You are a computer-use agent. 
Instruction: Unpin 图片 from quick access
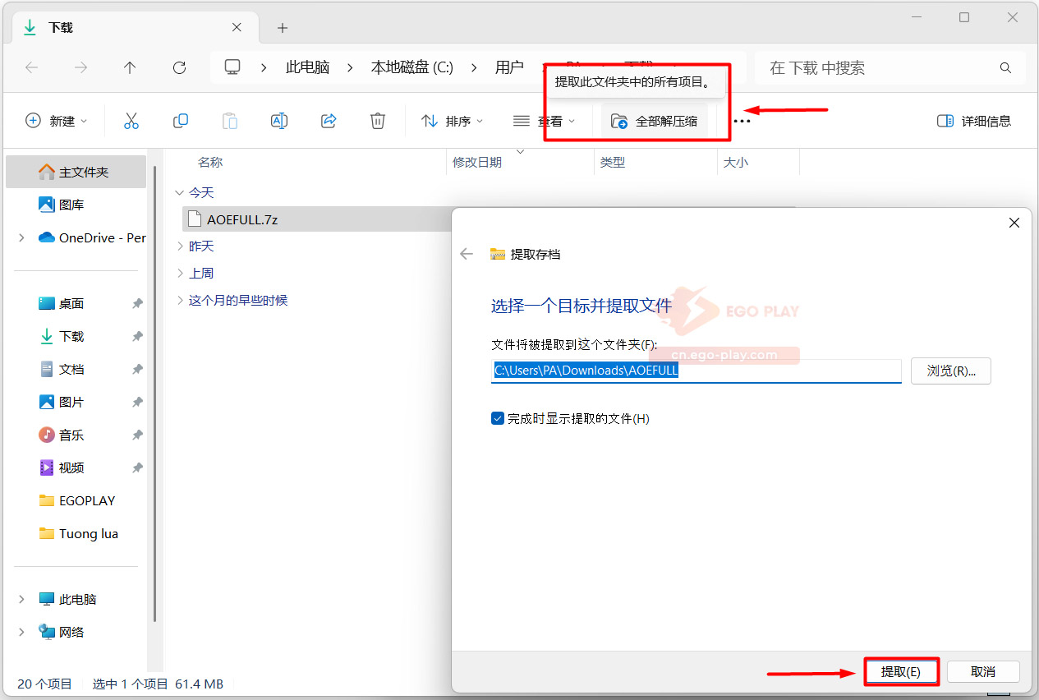click(137, 402)
